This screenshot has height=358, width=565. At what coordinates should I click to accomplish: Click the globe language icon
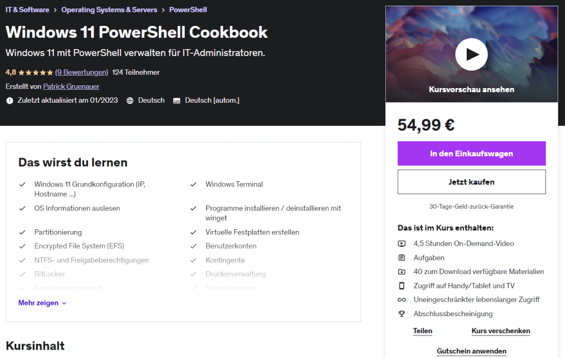coord(130,101)
